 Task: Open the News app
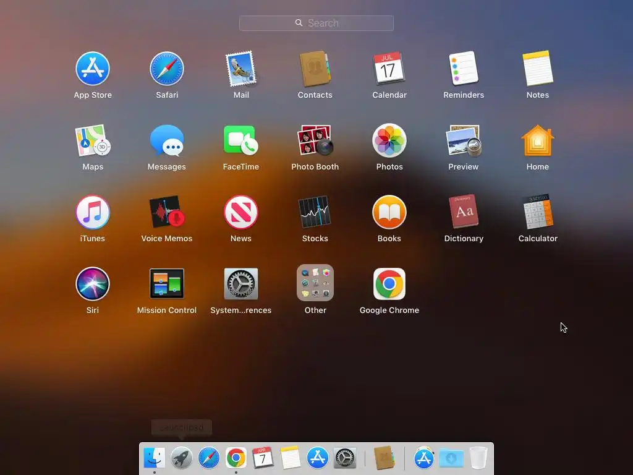(x=241, y=212)
